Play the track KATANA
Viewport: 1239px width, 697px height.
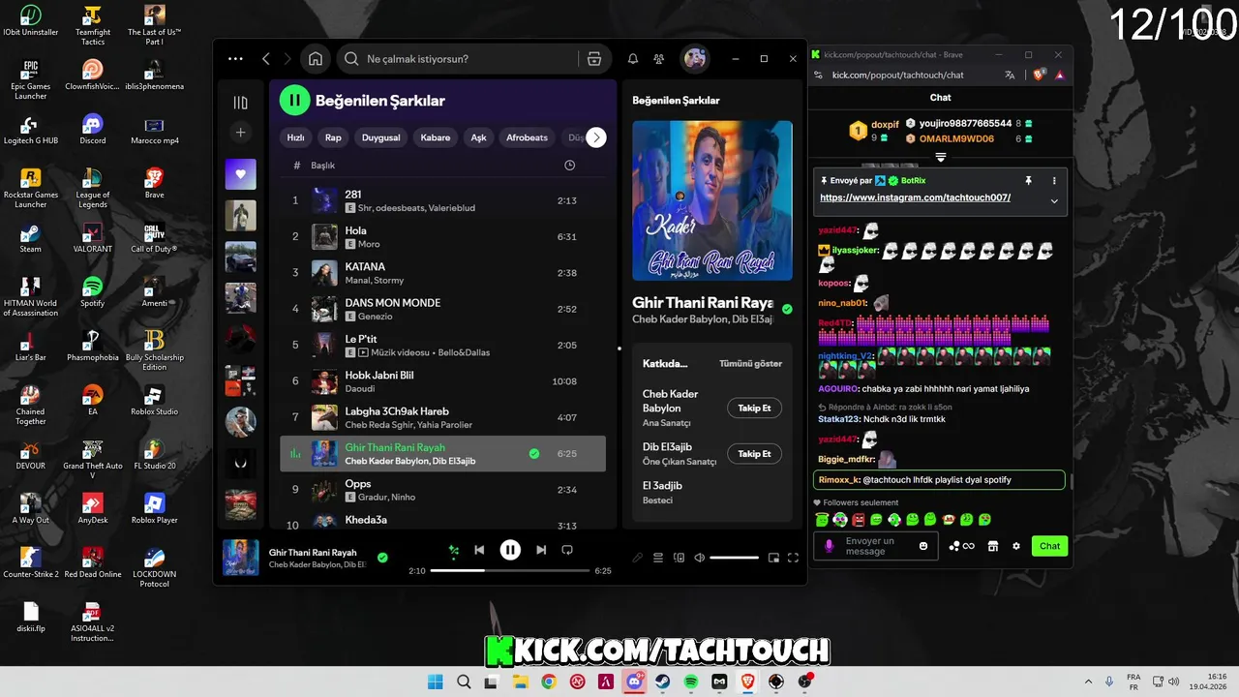[x=442, y=272]
